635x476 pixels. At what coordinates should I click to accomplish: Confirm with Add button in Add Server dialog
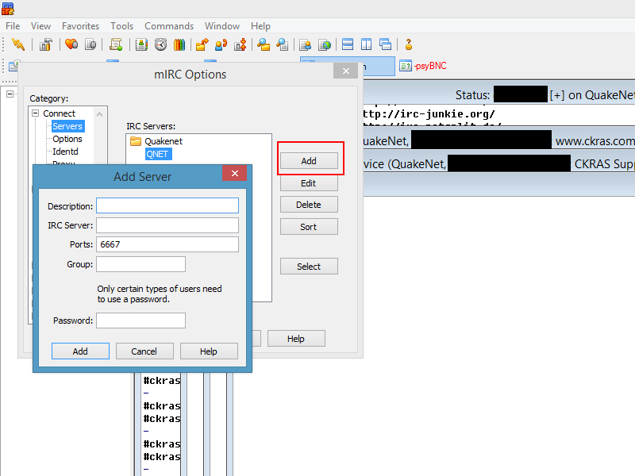tap(80, 351)
